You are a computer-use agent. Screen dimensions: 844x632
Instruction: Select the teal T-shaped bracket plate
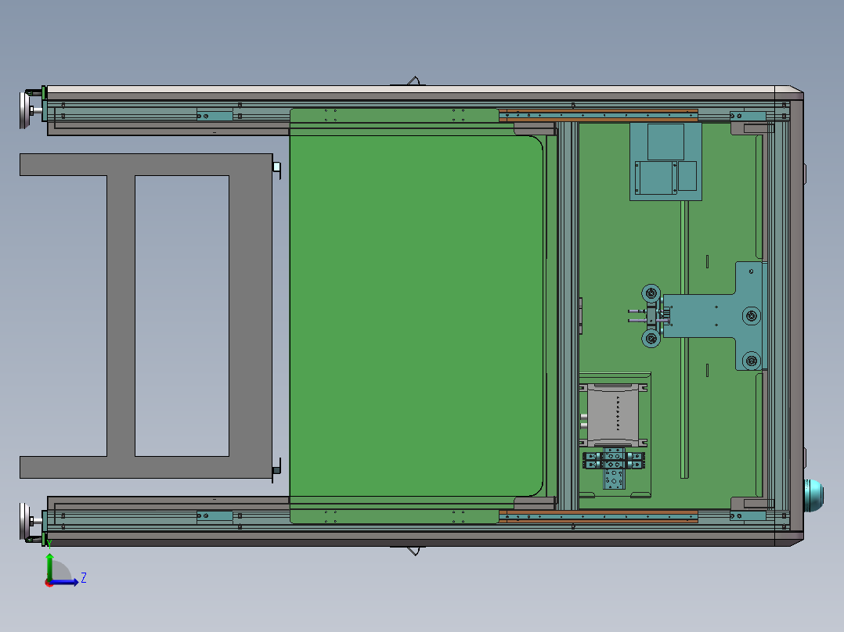[x=716, y=316]
